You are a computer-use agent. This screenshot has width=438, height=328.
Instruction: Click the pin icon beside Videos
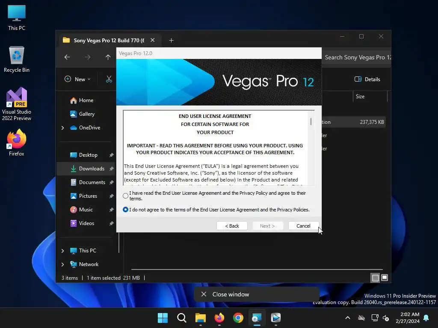[x=112, y=223]
